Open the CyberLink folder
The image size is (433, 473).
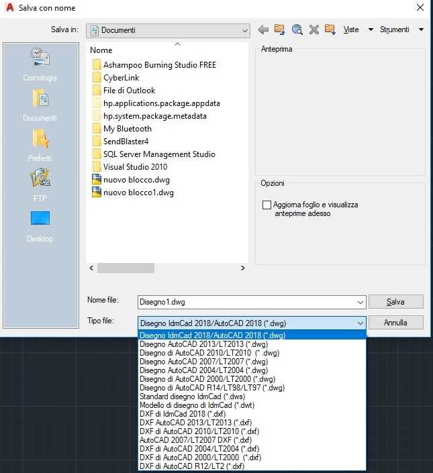[x=115, y=78]
